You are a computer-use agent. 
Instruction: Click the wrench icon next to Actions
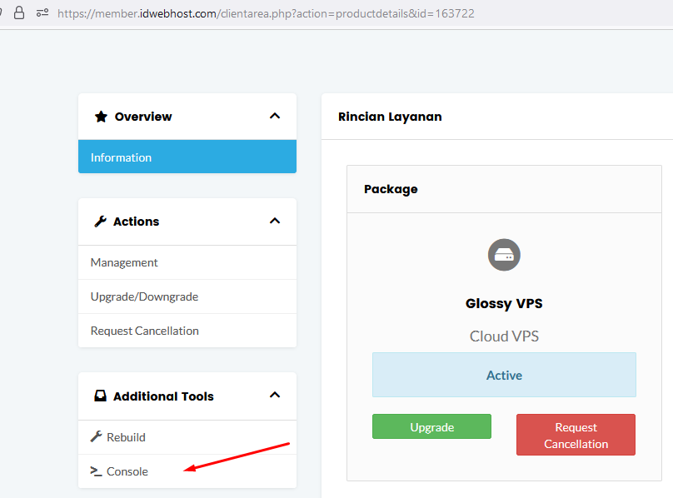(100, 221)
